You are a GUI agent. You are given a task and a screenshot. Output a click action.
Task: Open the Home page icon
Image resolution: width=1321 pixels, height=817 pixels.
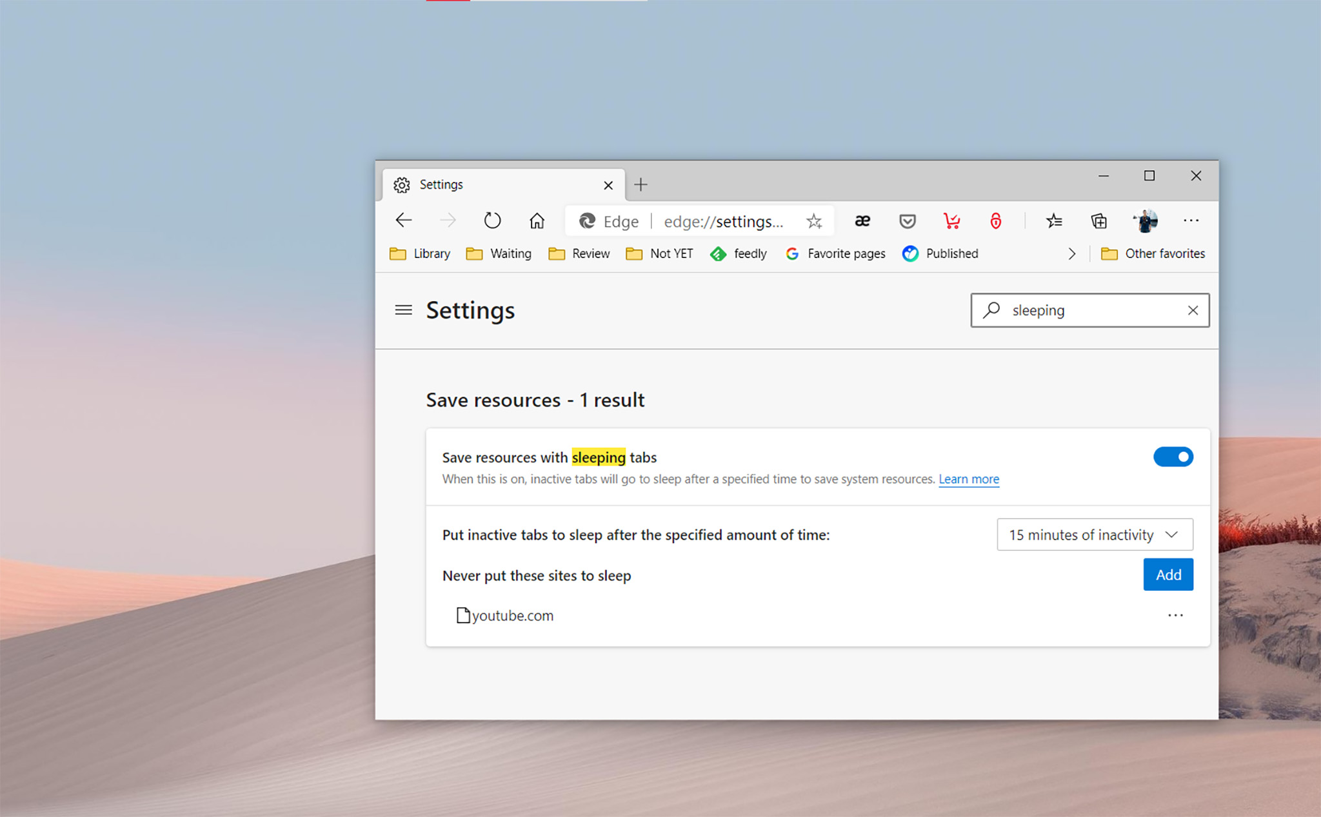point(537,221)
